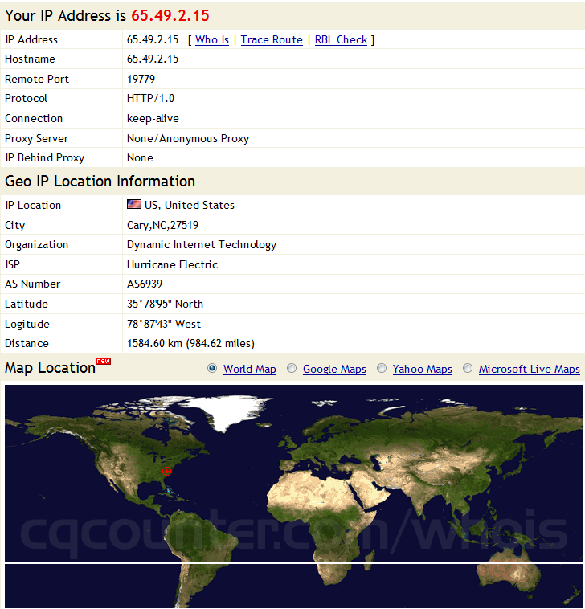Open the Trace Route link

[x=272, y=39]
